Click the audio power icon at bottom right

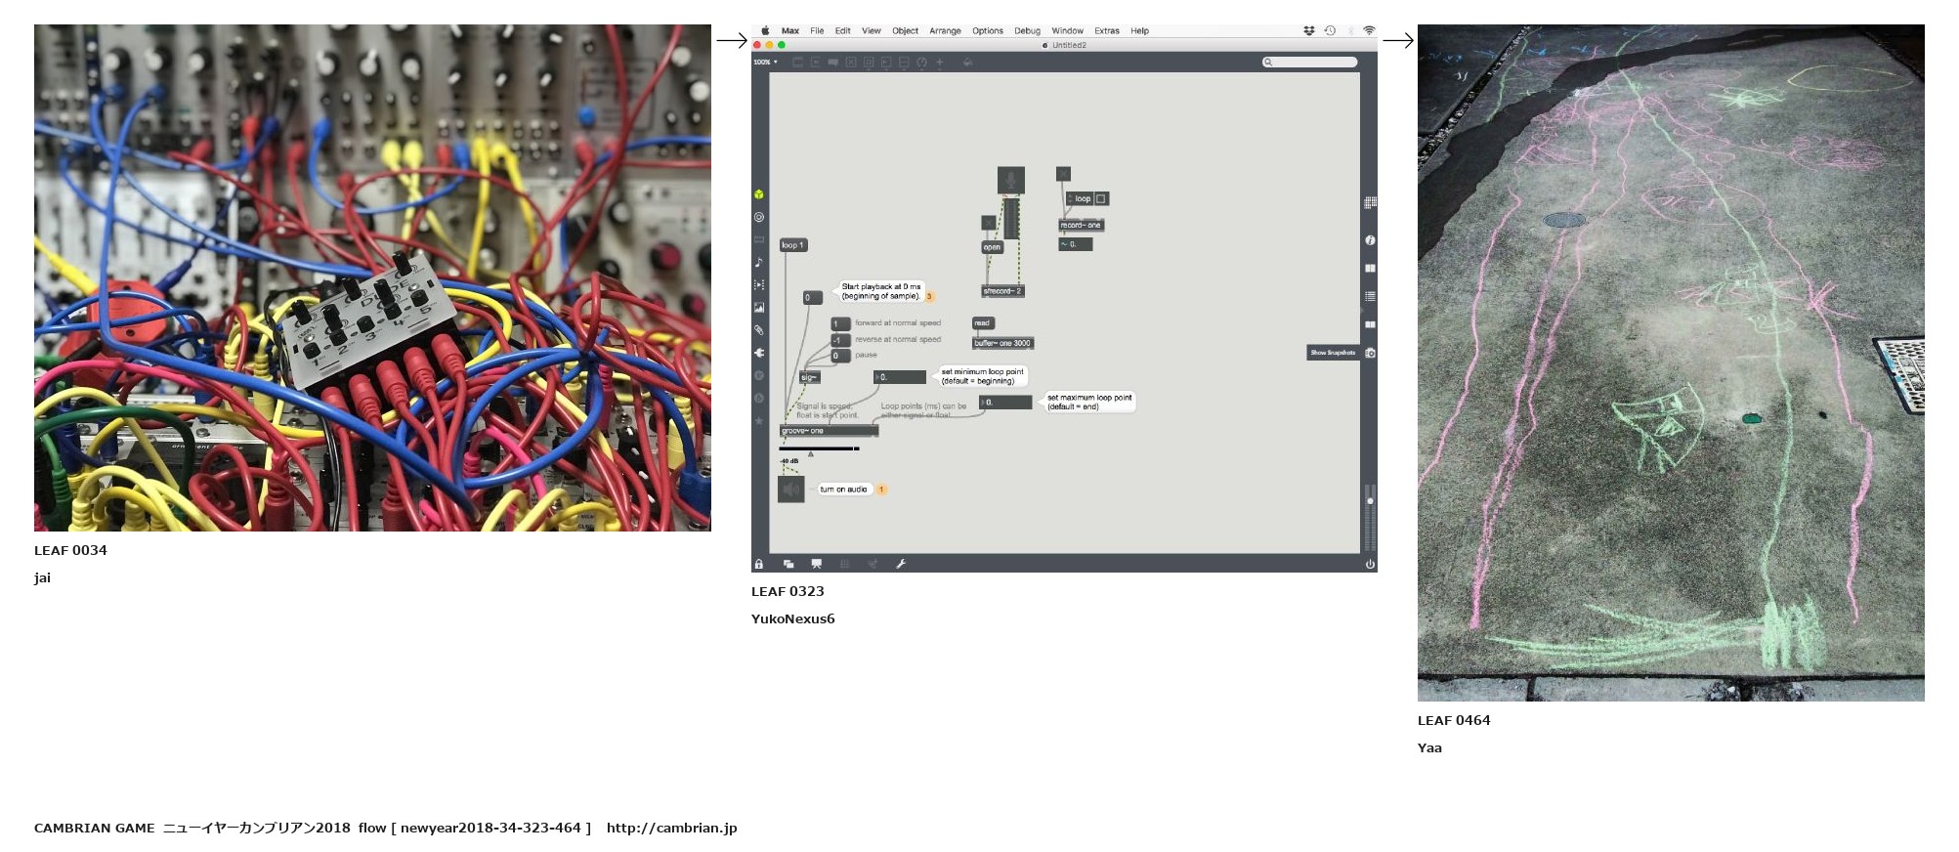[1370, 564]
